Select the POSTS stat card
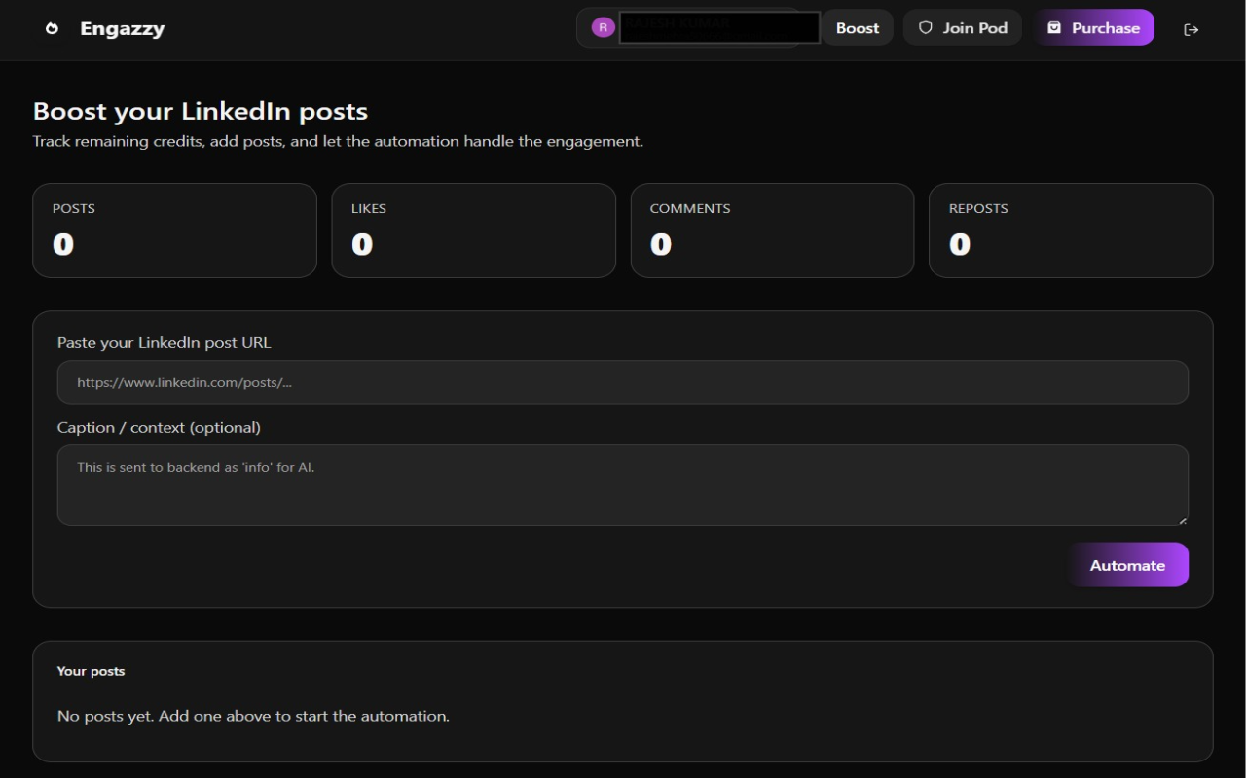1246x778 pixels. click(x=174, y=230)
